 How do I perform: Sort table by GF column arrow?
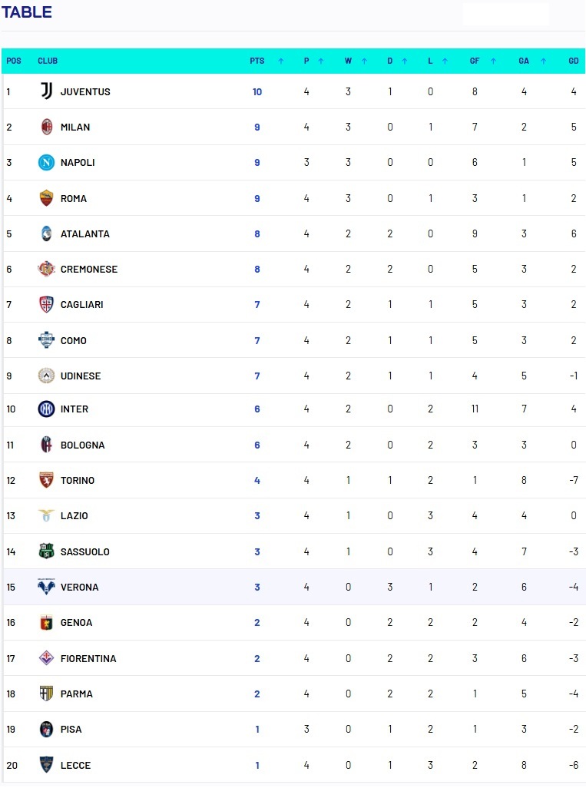click(492, 61)
